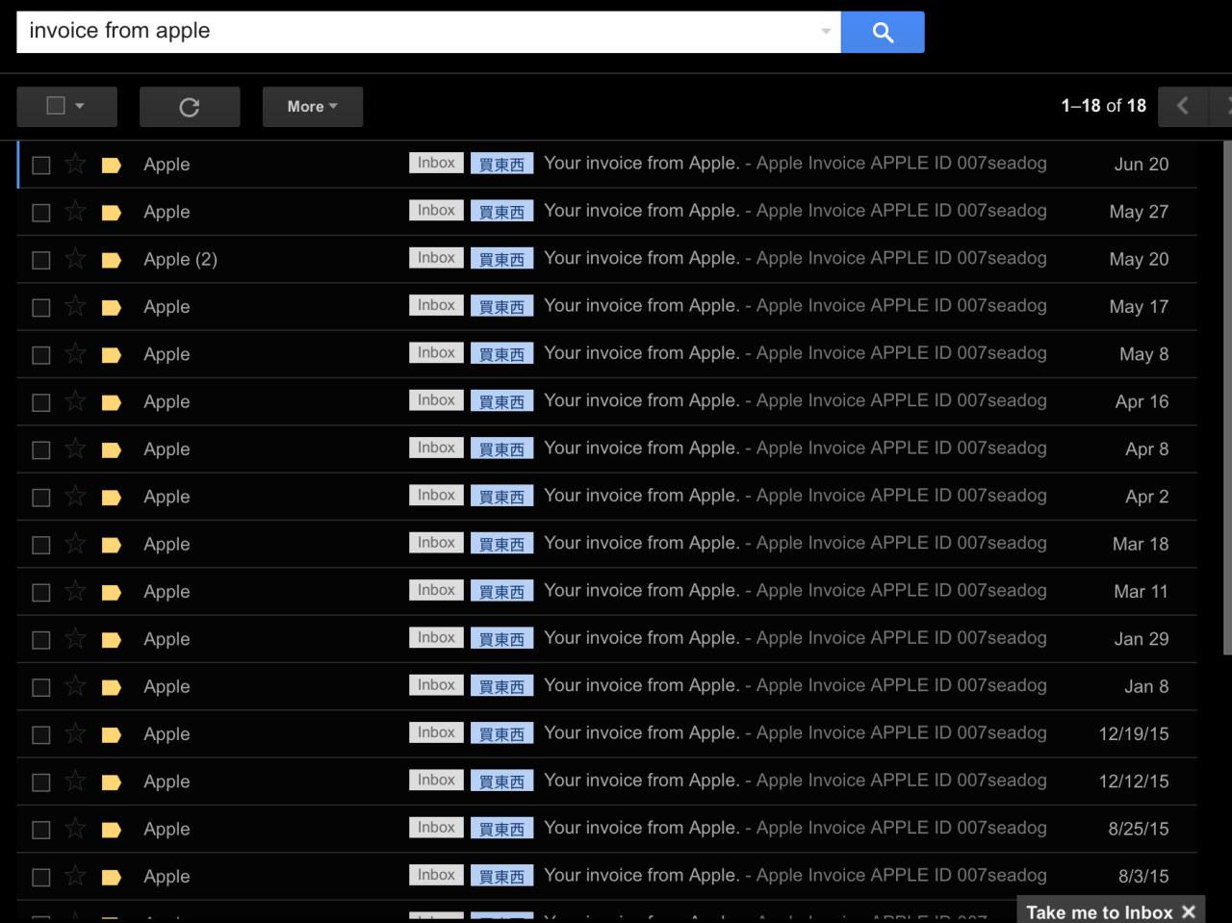Open the select-all checkbox dropdown arrow
This screenshot has height=923, width=1232.
tap(80, 107)
